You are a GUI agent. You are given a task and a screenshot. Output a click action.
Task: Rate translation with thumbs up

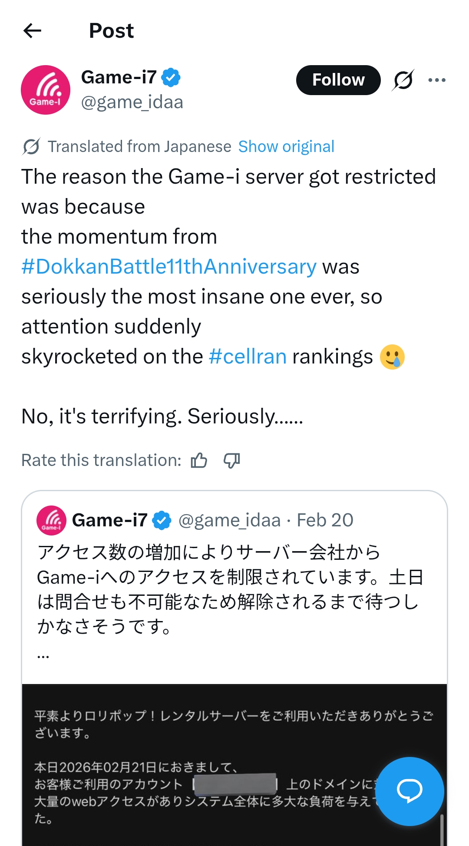coord(199,460)
